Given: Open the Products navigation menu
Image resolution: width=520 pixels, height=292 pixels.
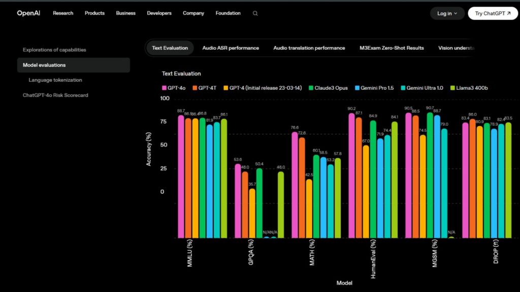Looking at the screenshot, I should tap(94, 13).
